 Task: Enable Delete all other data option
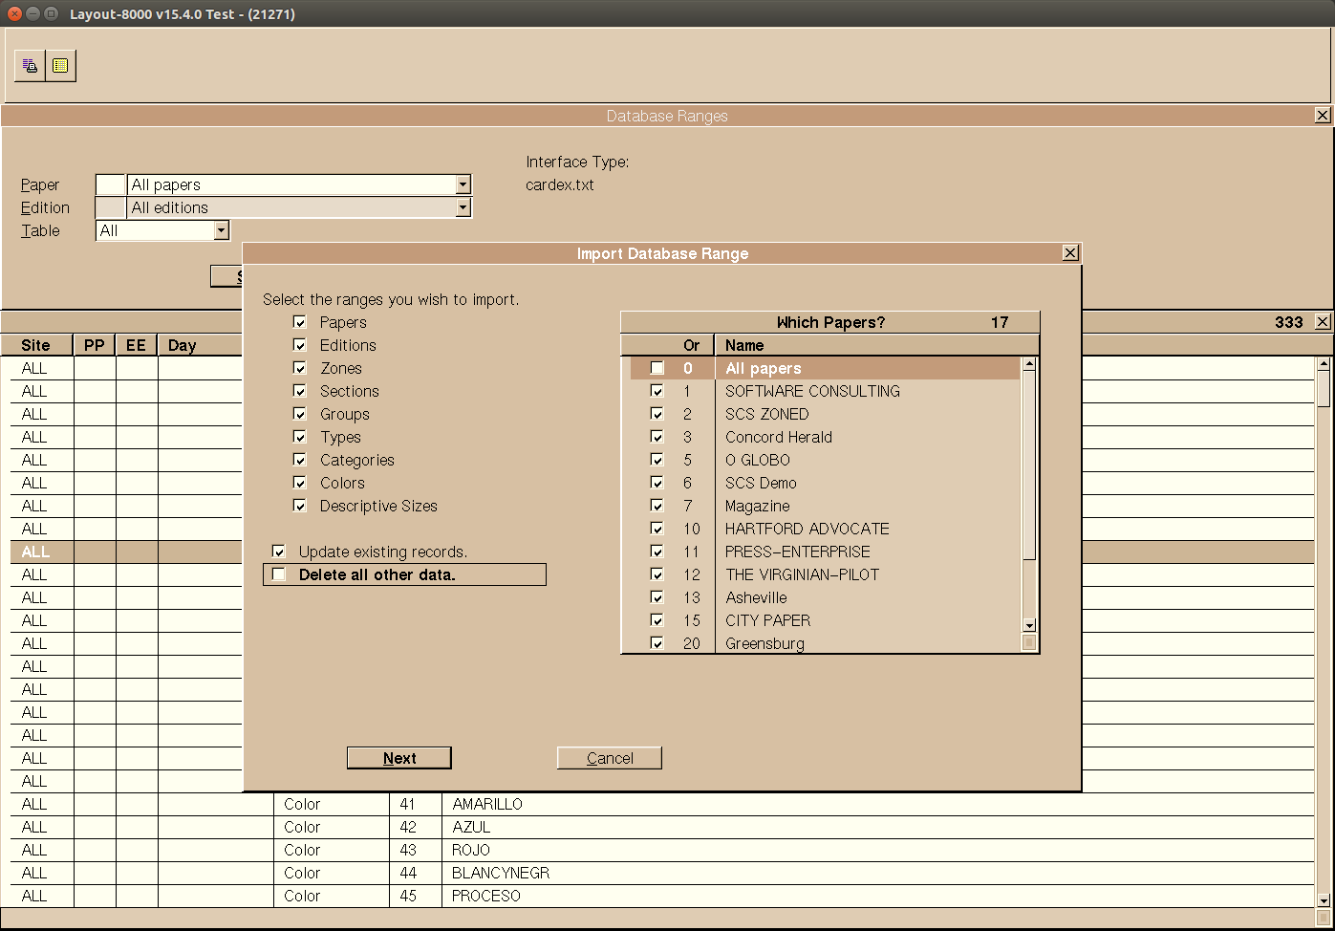coord(279,574)
